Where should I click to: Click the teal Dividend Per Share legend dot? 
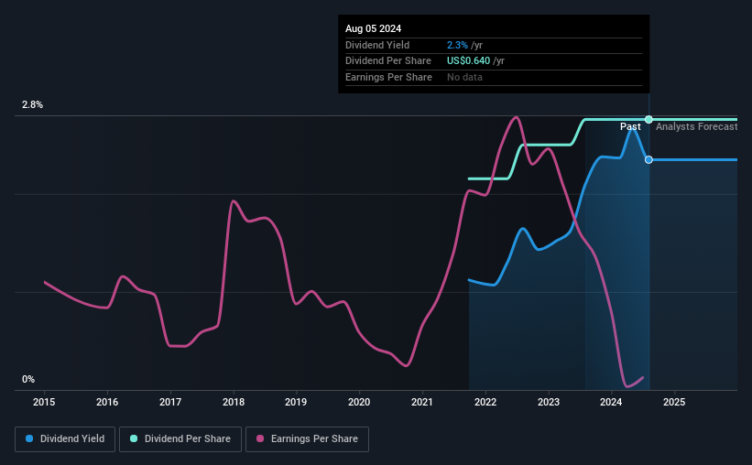tap(134, 438)
